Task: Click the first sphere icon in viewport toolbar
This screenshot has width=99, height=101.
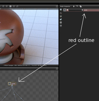Action: (x=3, y=6)
